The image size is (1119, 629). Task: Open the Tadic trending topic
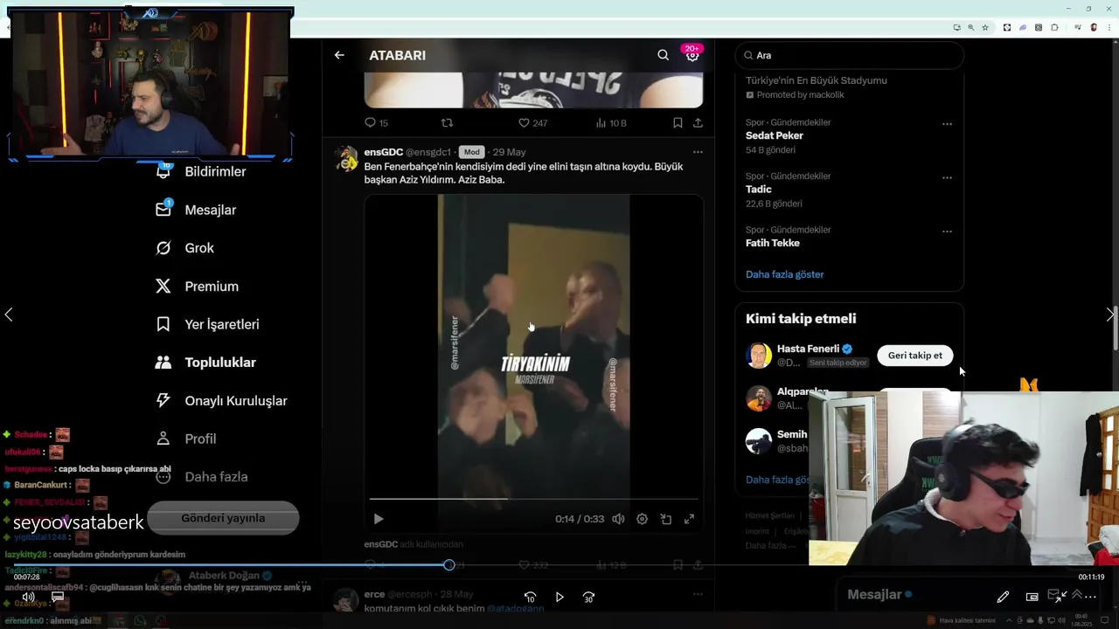coord(759,190)
